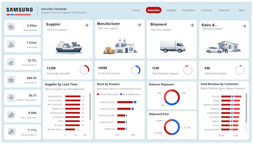This screenshot has width=253, height=144.
Task: Click the Manufacturer card title
Action: 108,24
